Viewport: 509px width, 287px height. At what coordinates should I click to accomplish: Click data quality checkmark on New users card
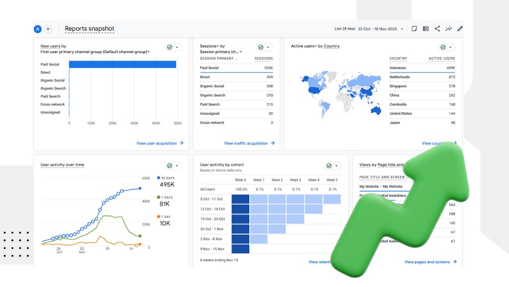pyautogui.click(x=170, y=47)
